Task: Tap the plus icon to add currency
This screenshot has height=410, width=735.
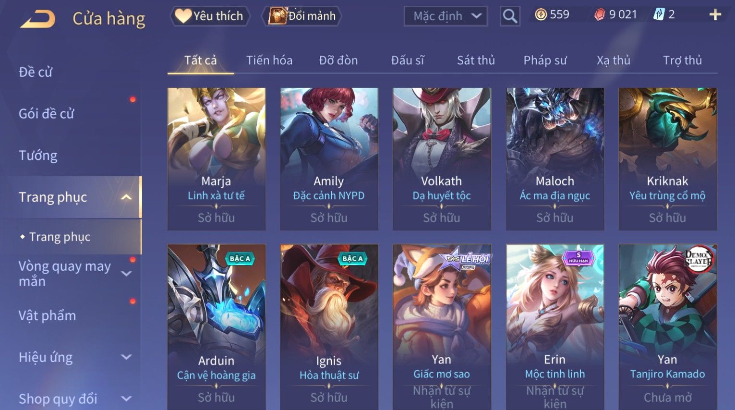Action: tap(715, 15)
